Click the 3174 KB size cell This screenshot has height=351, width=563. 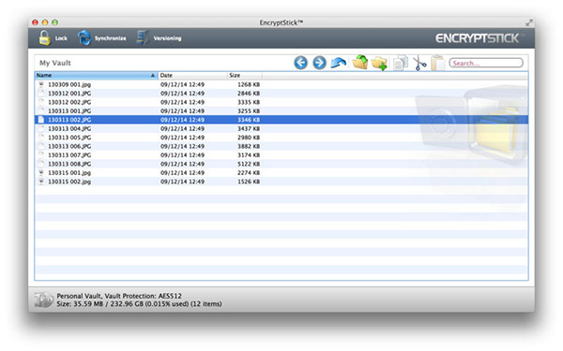249,155
